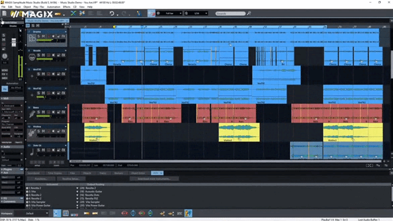Click the 'Routing Setup...' button
The image size is (393, 221).
tap(71, 179)
